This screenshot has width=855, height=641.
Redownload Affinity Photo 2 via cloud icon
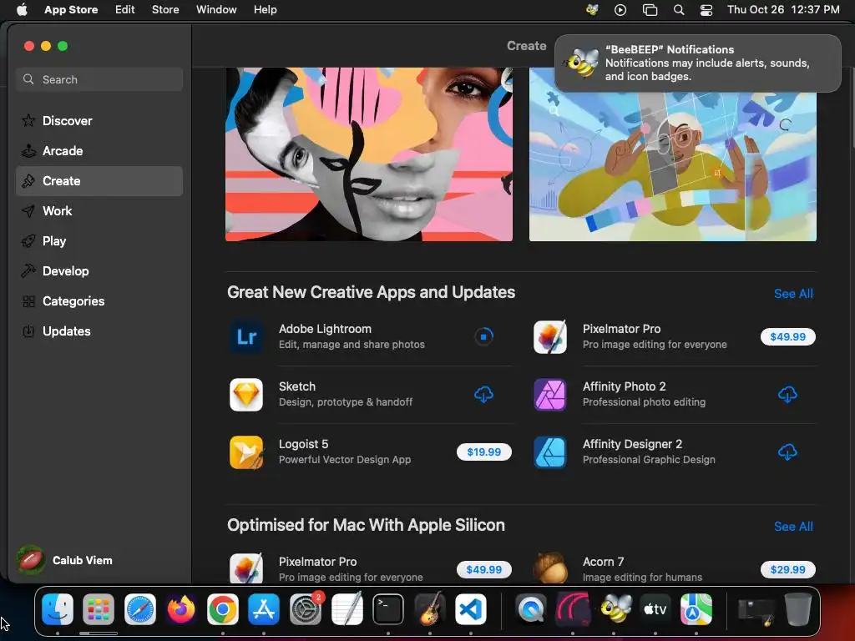(x=787, y=395)
